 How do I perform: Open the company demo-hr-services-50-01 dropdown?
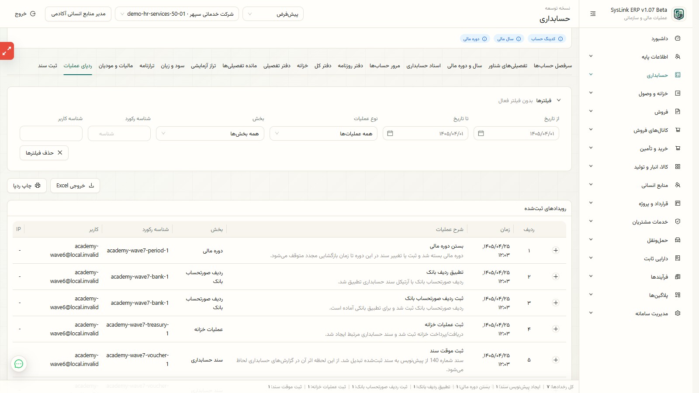tap(177, 14)
